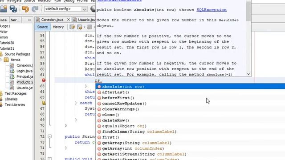
Task: Open Usuario.java in the project tree
Action: 25,88
